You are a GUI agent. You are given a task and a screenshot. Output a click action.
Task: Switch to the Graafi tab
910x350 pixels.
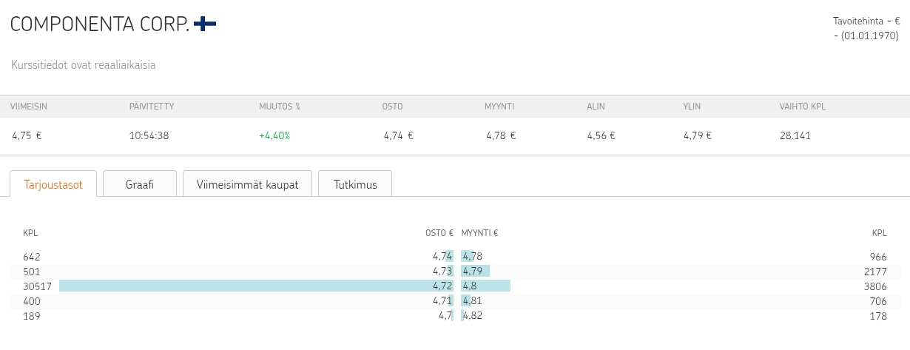[140, 184]
